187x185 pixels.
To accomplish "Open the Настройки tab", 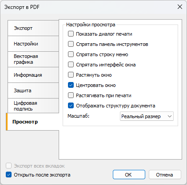I will pyautogui.click(x=33, y=44).
